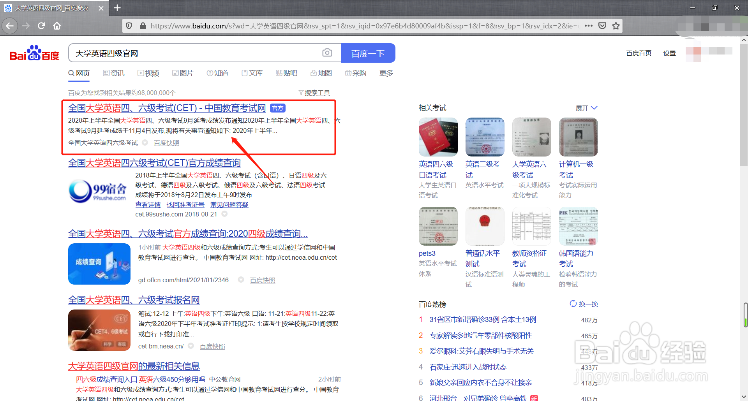The width and height of the screenshot is (748, 401).
Task: Save page to Pocket icon
Action: coord(602,26)
